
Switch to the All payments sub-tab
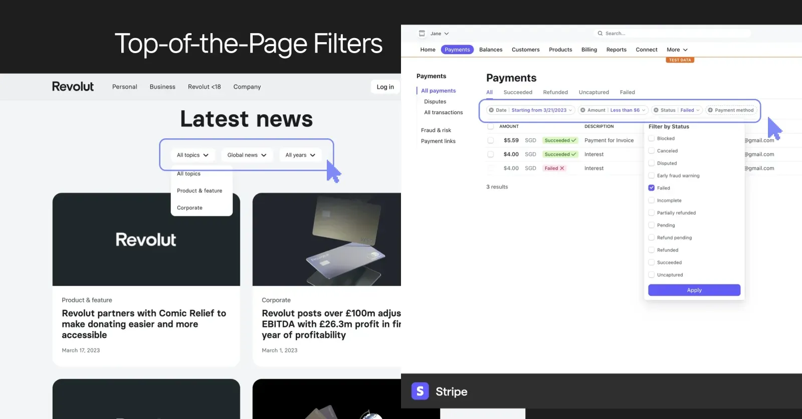(489, 92)
